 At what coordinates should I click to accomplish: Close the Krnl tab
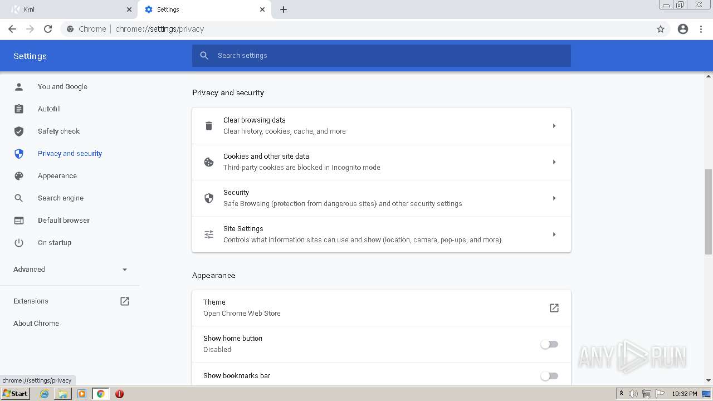(x=129, y=9)
